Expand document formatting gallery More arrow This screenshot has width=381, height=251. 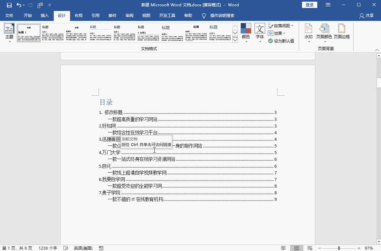[235, 40]
